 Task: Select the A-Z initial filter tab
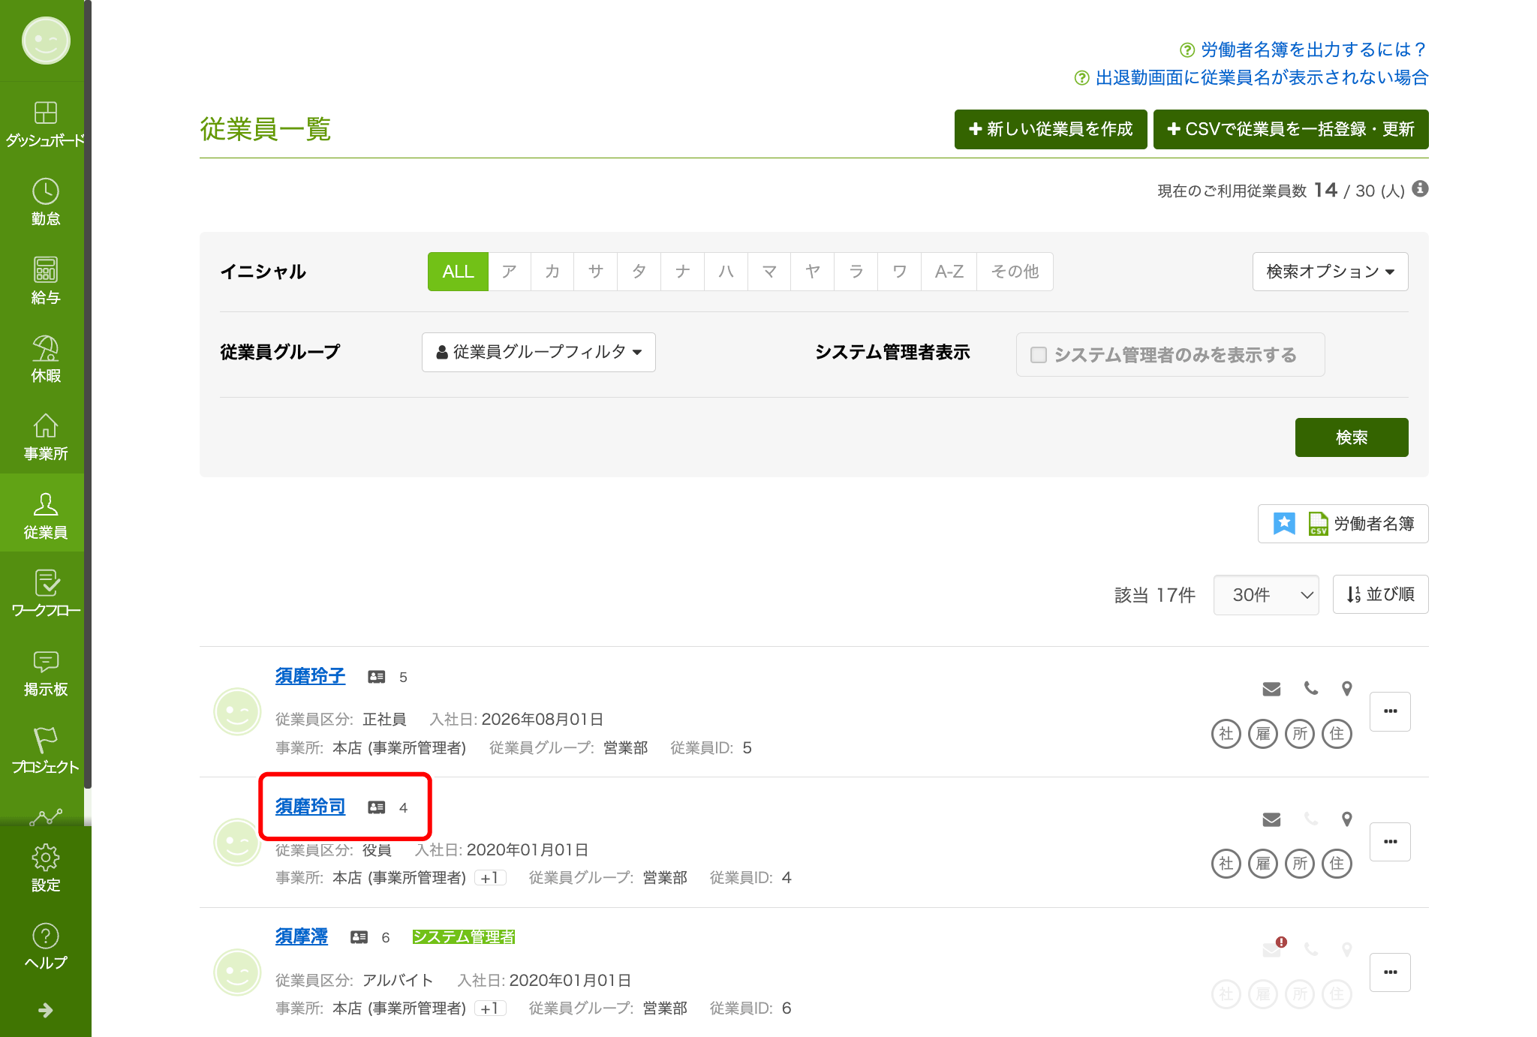949,272
